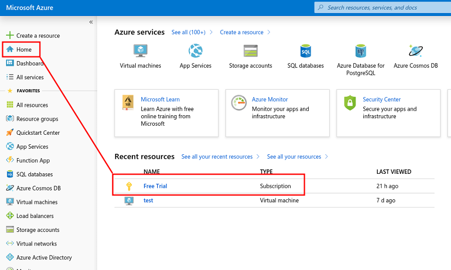Select Home in the sidebar menu
Image resolution: width=451 pixels, height=270 pixels.
point(24,50)
